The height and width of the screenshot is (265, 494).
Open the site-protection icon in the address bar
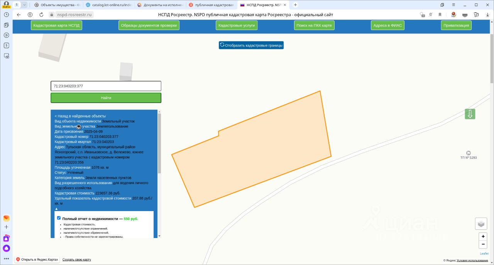(422, 15)
